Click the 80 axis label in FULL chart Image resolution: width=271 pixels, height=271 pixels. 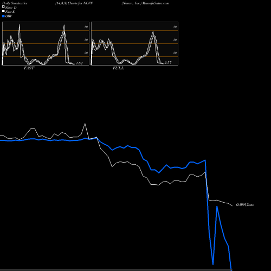click(x=175, y=27)
